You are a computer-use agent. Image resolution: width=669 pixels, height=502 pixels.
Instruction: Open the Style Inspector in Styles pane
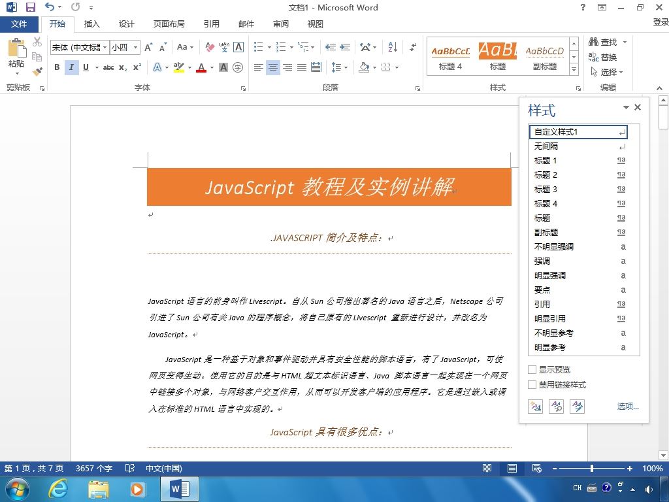point(557,407)
